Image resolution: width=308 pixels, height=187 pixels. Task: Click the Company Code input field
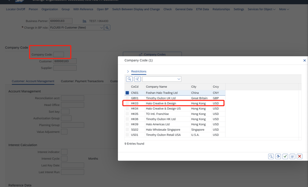pos(59,55)
